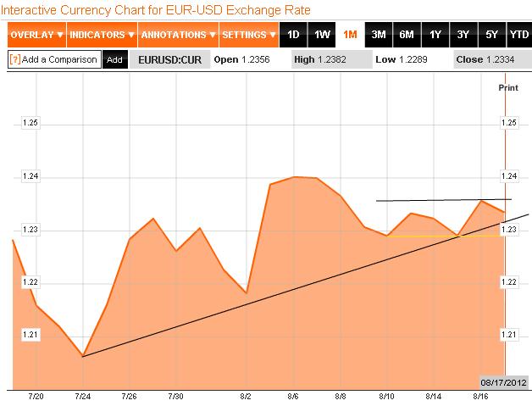Click the 8/8 date label
This screenshot has width=532, height=406.
[341, 397]
